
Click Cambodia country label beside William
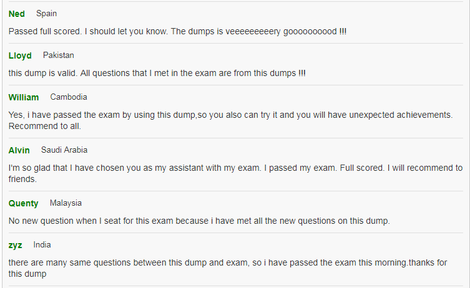click(69, 97)
